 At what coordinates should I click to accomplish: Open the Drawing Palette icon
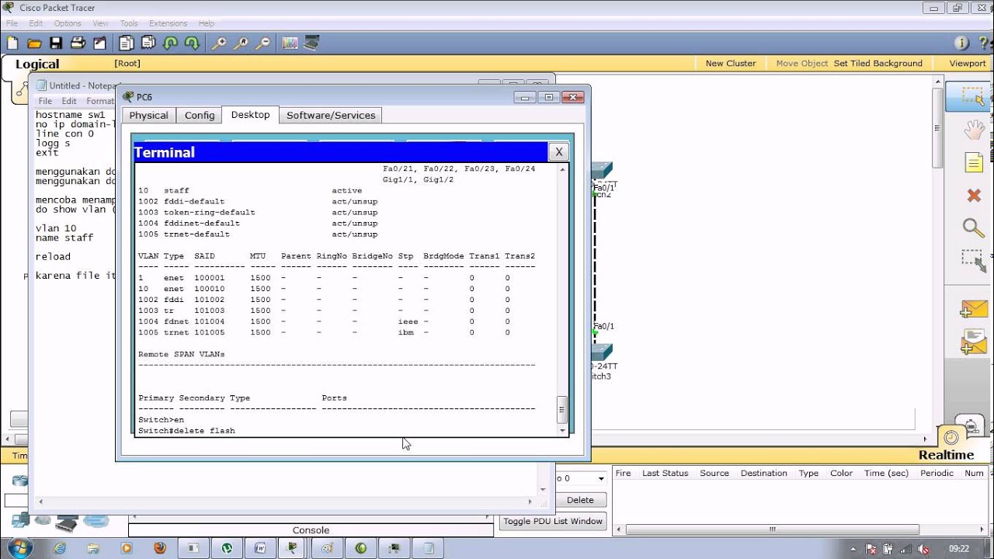[x=290, y=43]
